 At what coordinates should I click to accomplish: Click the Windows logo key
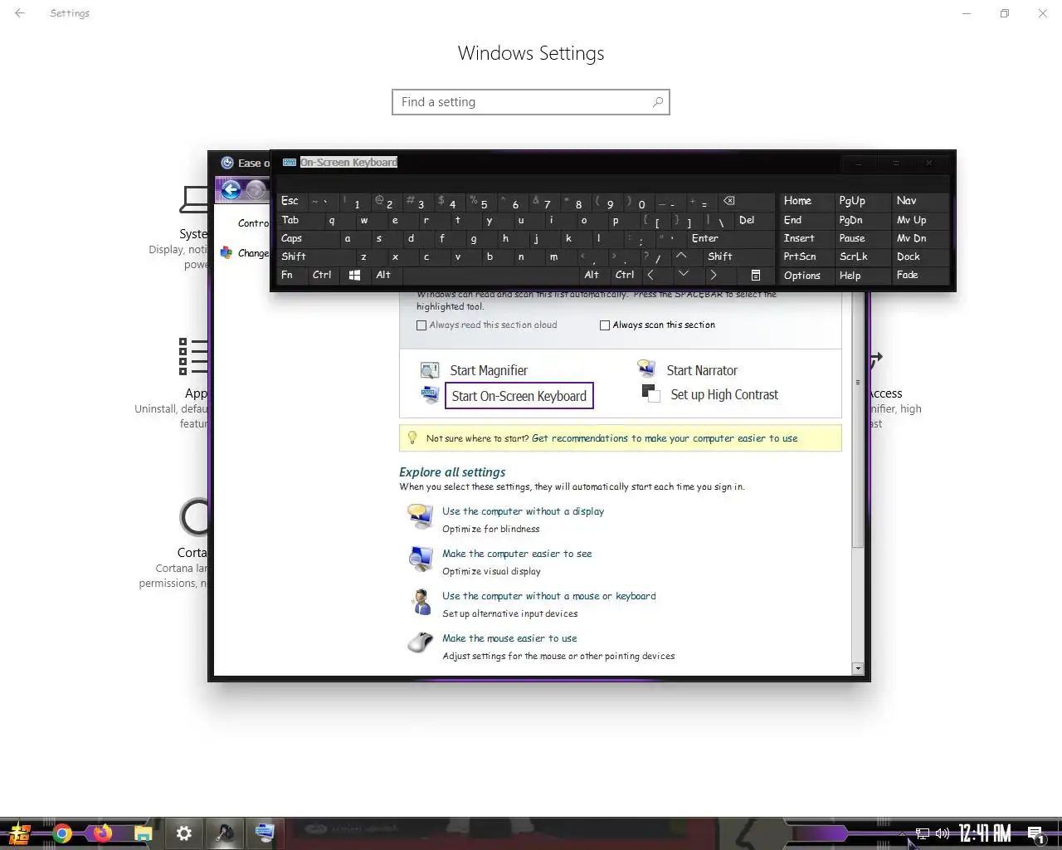(354, 275)
